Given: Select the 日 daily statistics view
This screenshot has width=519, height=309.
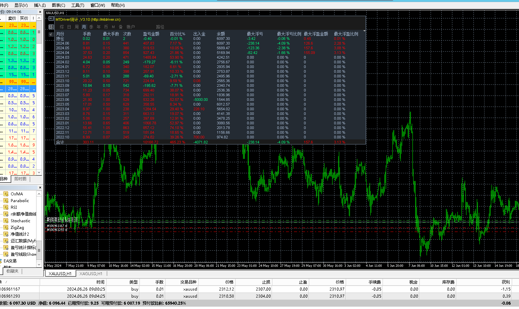Looking at the screenshot, I should tap(69, 27).
